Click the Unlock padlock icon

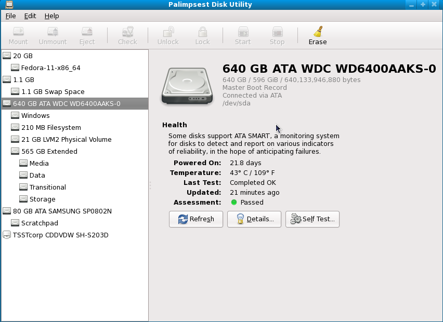click(x=168, y=32)
